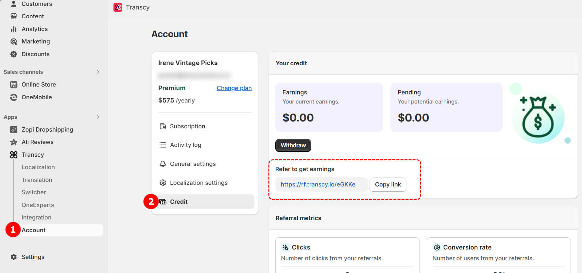This screenshot has width=582, height=273.
Task: Click the Ali Reviews star icon
Action: (x=14, y=142)
